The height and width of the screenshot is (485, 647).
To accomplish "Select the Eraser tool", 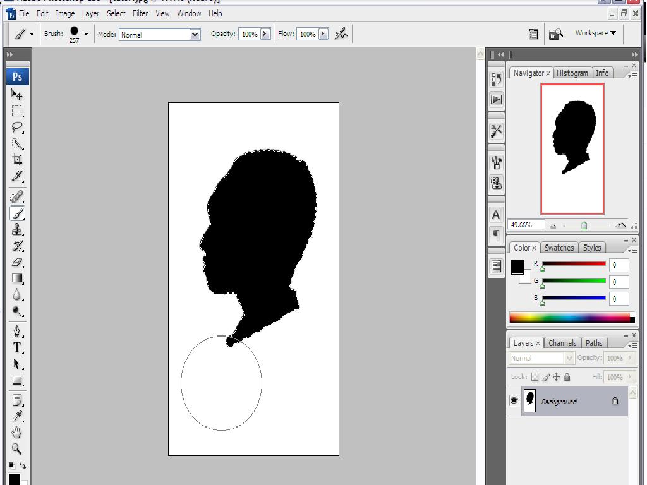I will [x=17, y=262].
